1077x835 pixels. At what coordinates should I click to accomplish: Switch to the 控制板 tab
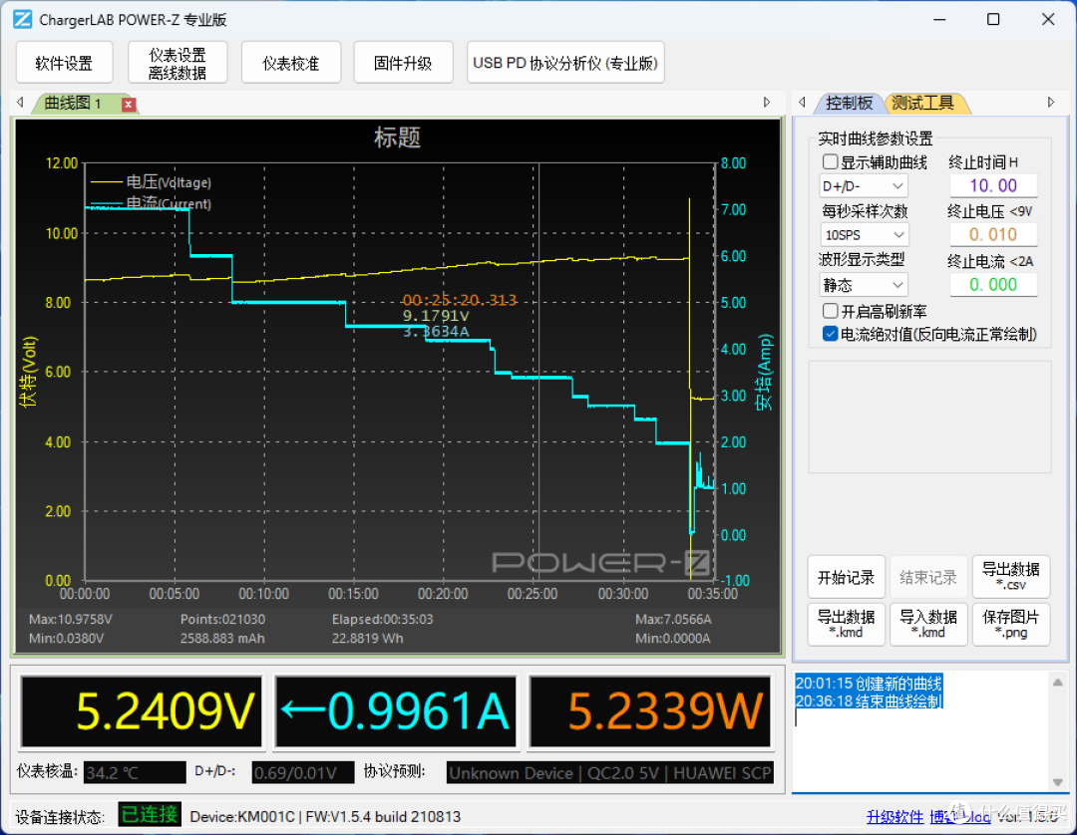849,104
